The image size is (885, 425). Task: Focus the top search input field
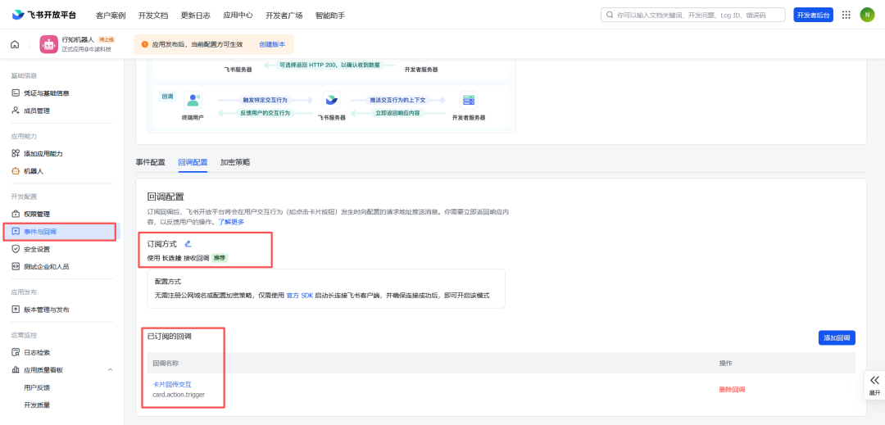[692, 15]
